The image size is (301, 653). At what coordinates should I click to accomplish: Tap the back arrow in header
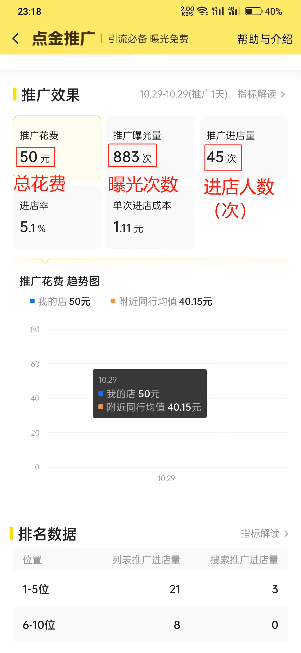[x=16, y=39]
